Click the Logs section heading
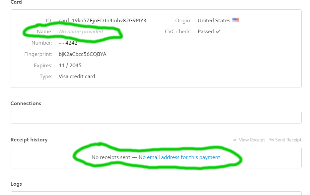310x195 pixels. tap(16, 184)
